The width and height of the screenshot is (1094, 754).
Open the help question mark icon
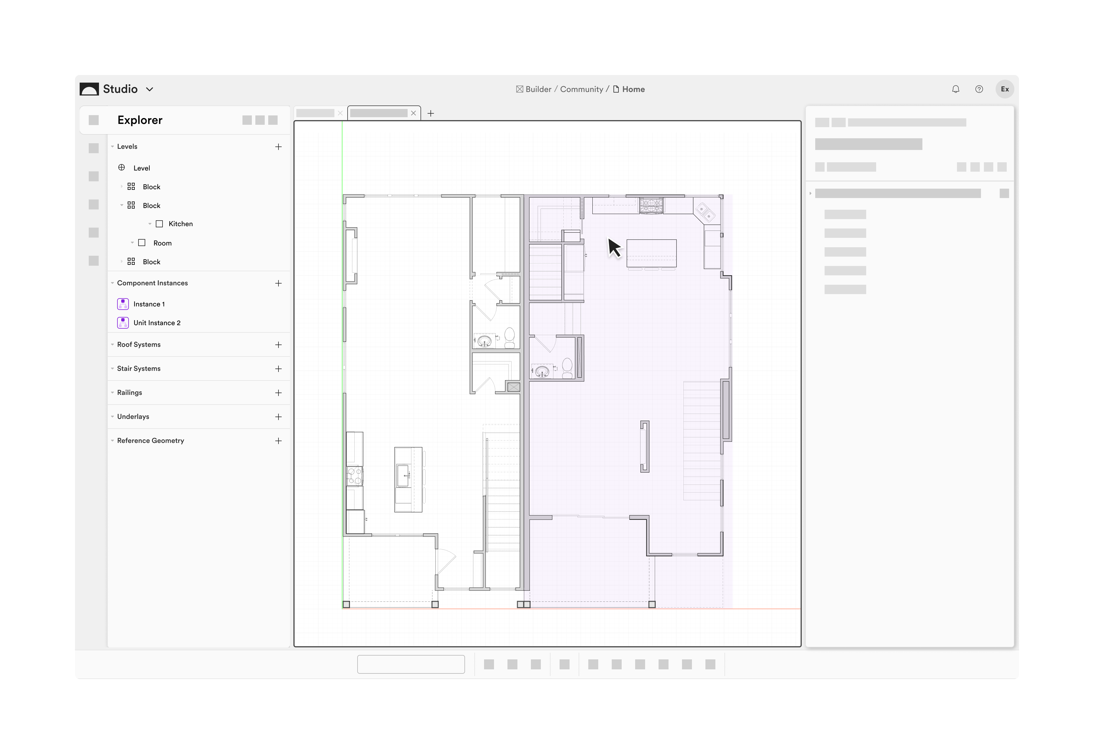[x=979, y=89]
